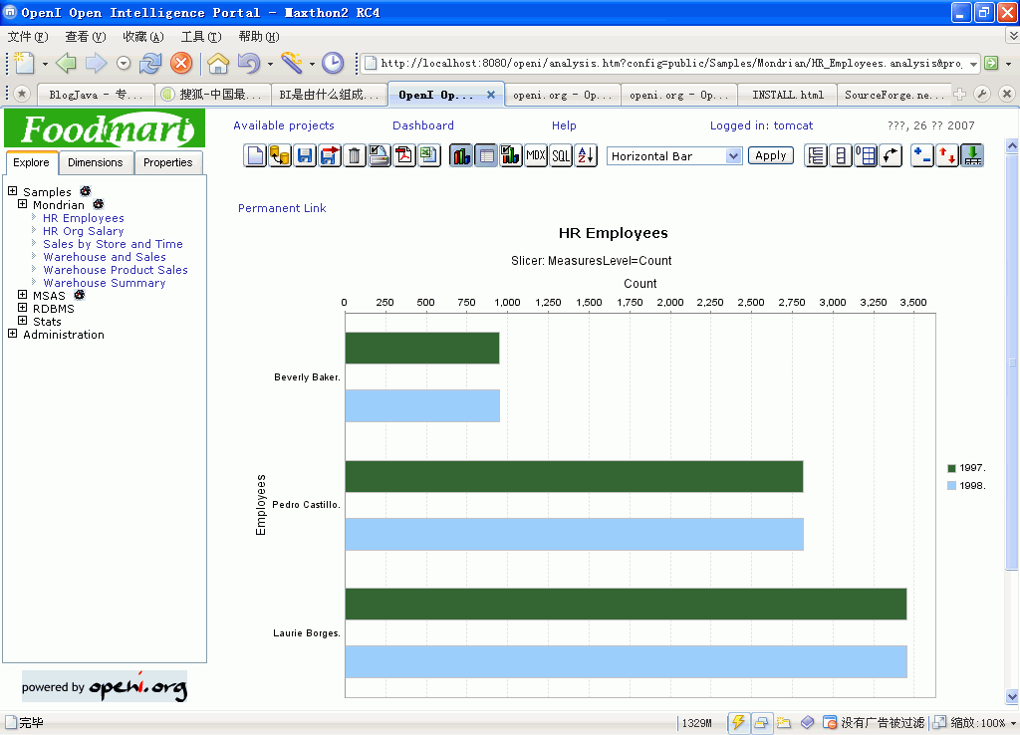Click the browser Back green arrow

(x=66, y=63)
